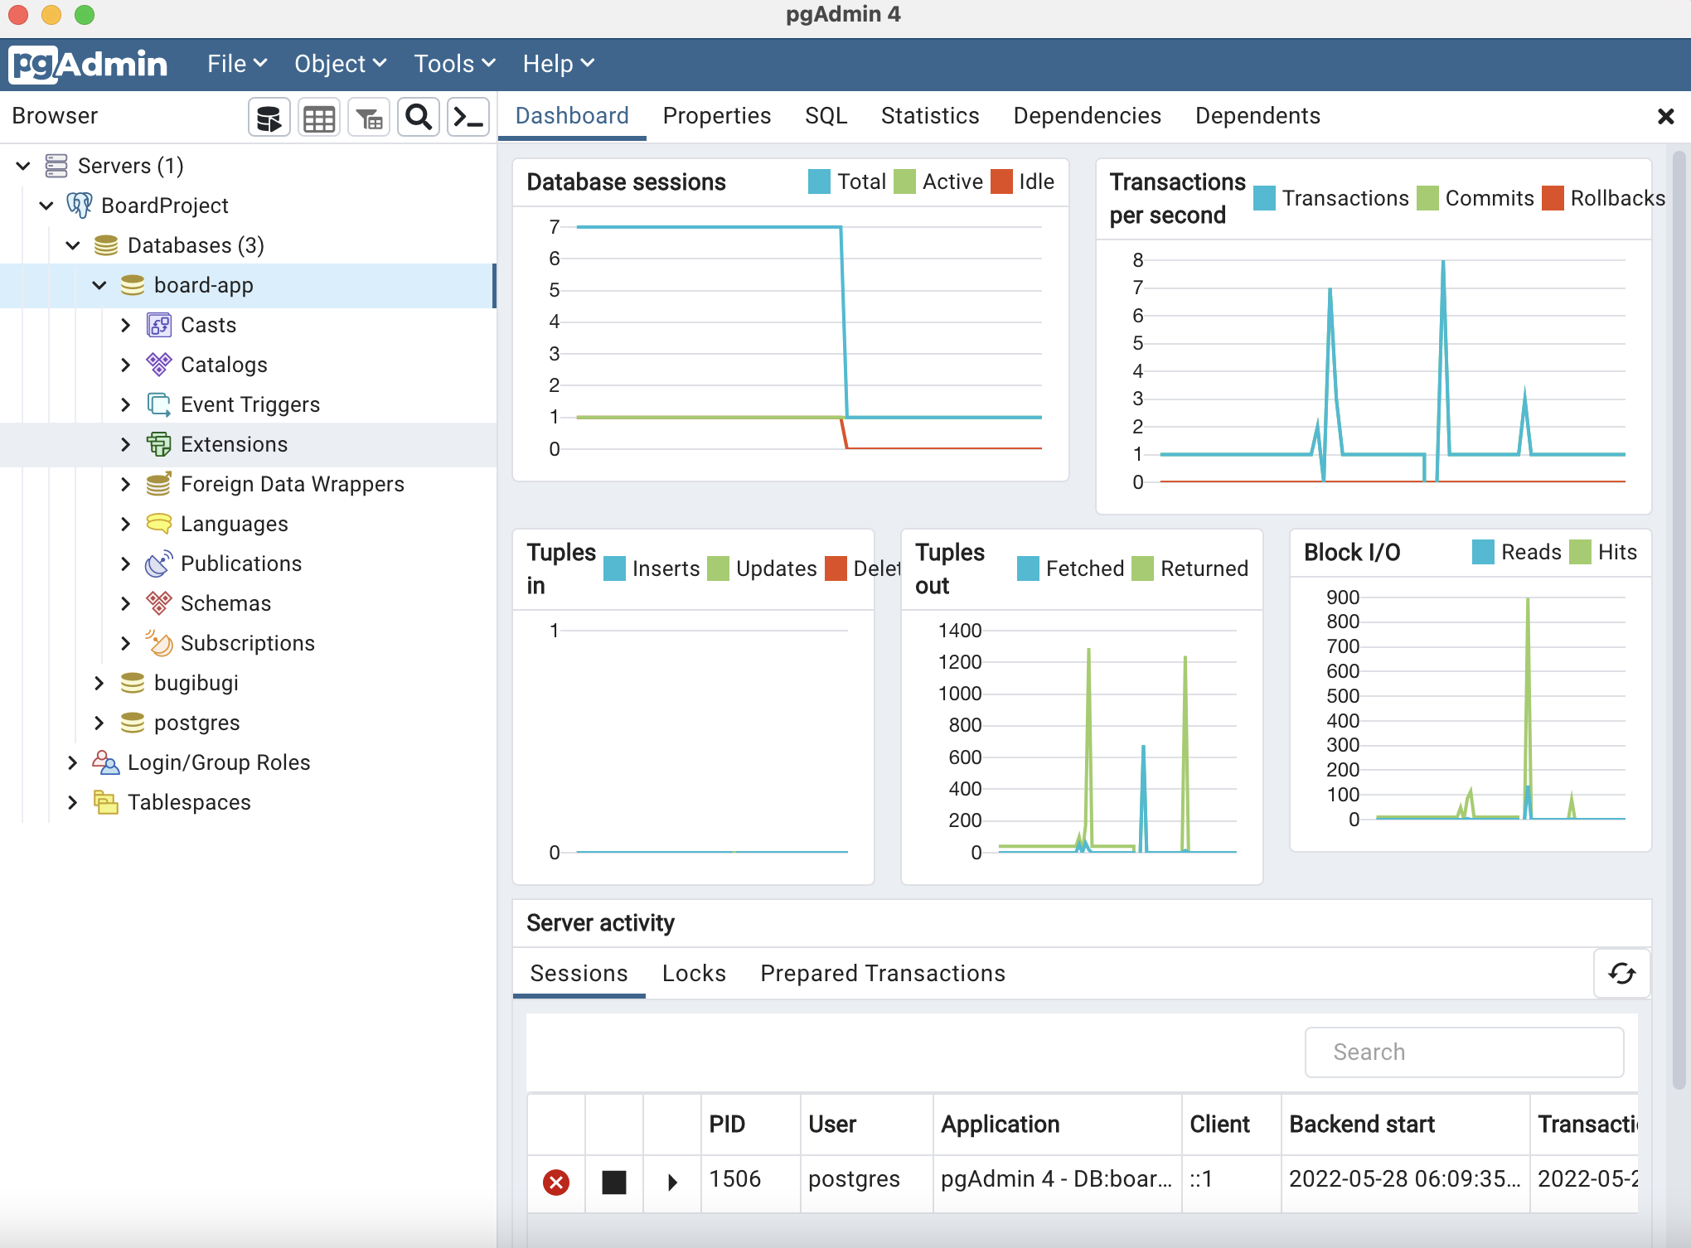
Task: Open the Search Objects magnifier icon
Action: [419, 118]
